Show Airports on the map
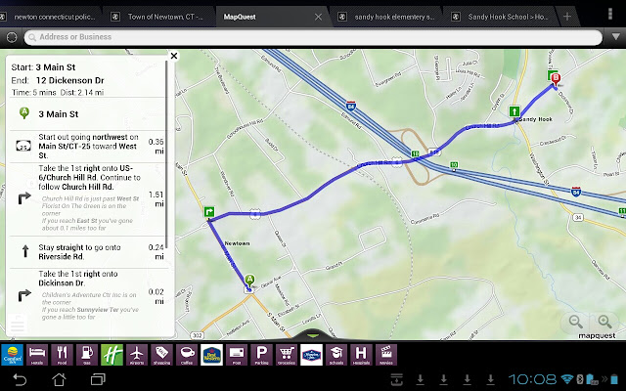The width and height of the screenshot is (626, 391). [137, 355]
